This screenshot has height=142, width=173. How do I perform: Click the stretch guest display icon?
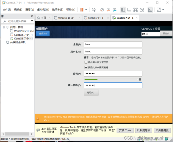(x=159, y=10)
